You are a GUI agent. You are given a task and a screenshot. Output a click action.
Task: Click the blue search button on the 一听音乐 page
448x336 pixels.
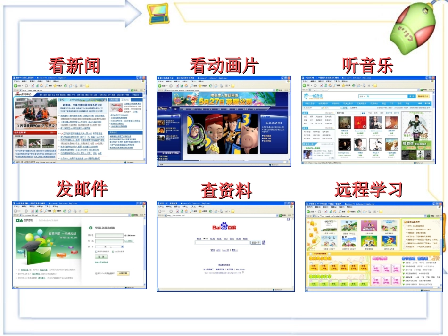tap(411, 96)
